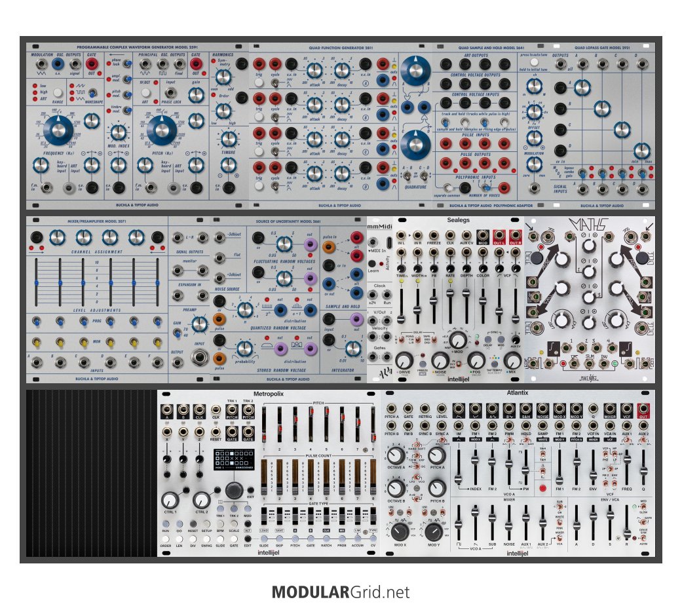
Task: Click the 259t RANGE button
Action: point(58,92)
